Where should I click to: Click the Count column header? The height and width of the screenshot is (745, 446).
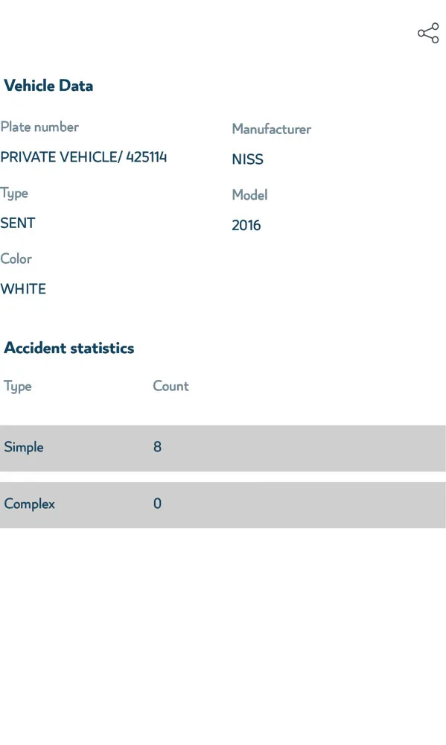(171, 386)
